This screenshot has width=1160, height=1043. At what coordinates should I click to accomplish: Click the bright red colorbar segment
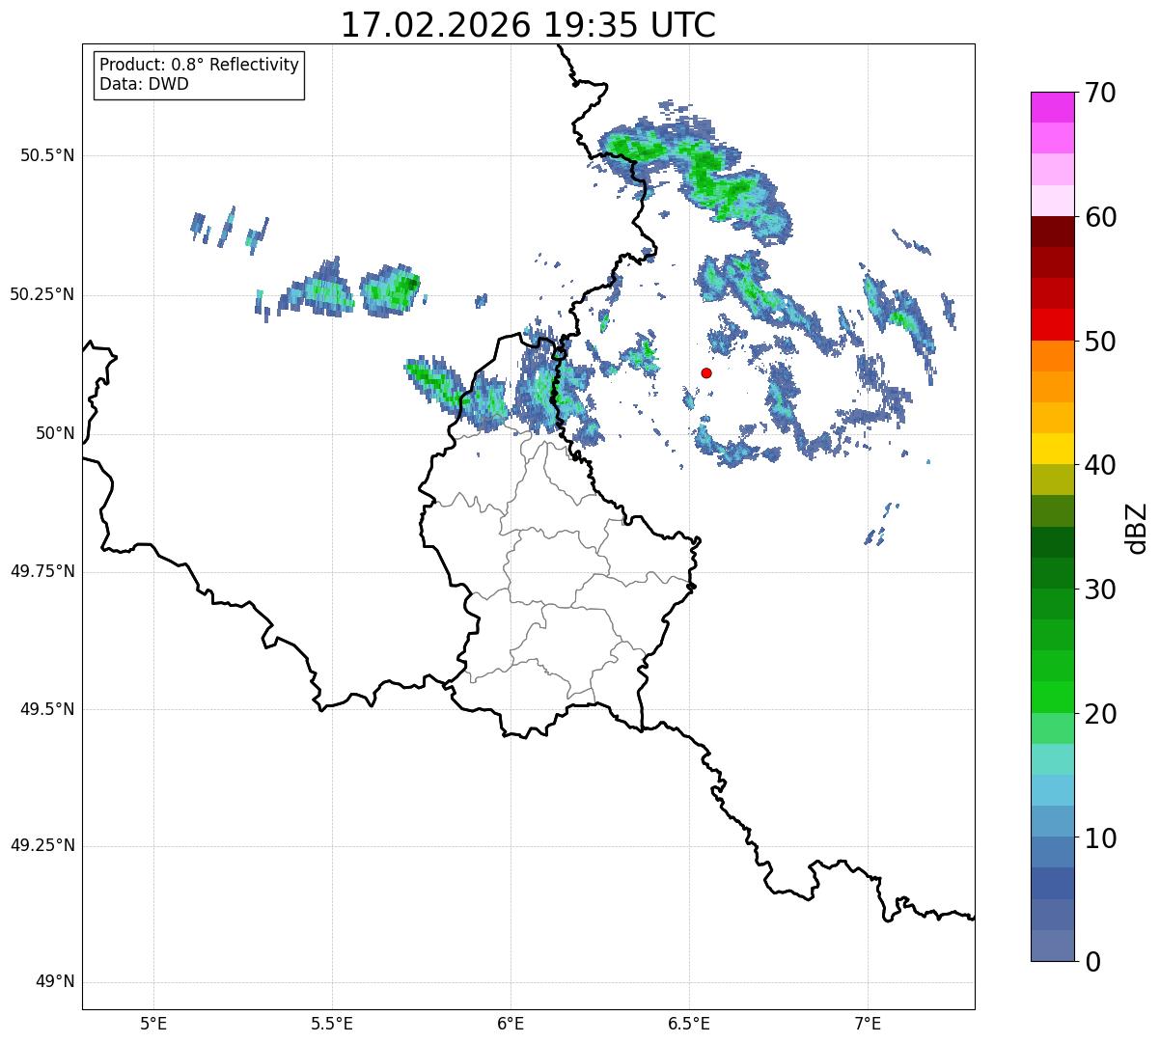tap(1052, 324)
